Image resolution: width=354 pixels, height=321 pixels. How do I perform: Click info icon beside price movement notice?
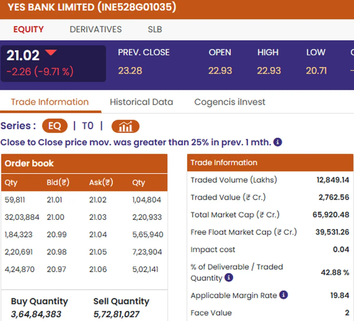(x=278, y=142)
